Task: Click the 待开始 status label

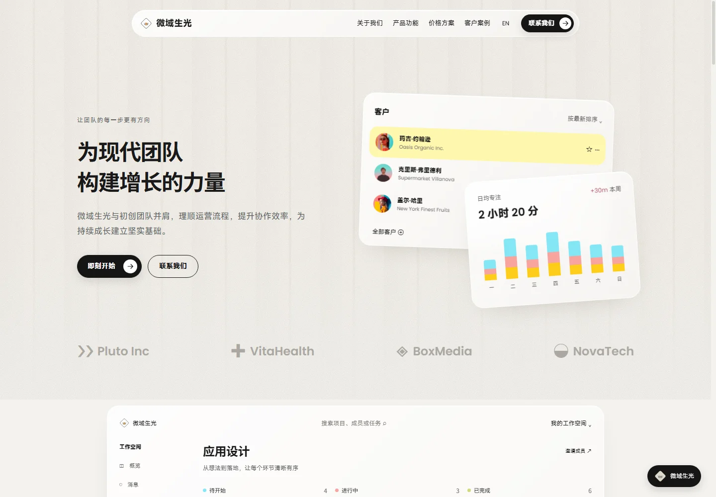Action: click(217, 491)
